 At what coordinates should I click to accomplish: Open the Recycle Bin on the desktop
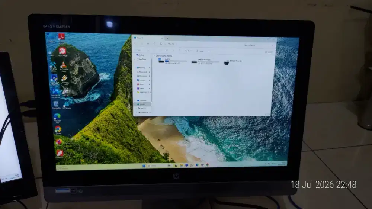click(x=56, y=105)
